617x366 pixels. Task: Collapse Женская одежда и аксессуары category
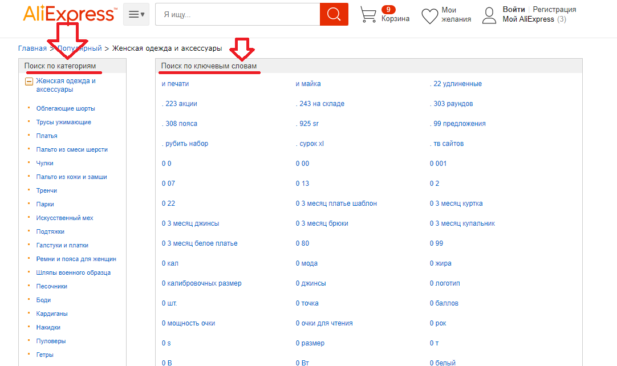[29, 82]
